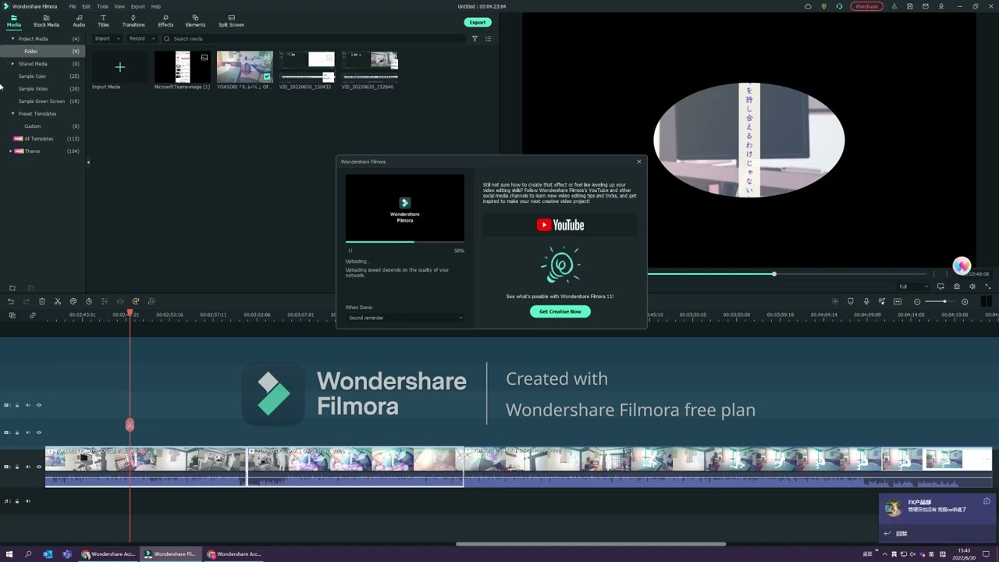Open the Record dropdown
Screen dimensions: 999x562
point(141,38)
